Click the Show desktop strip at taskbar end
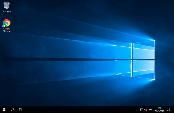 point(173,109)
